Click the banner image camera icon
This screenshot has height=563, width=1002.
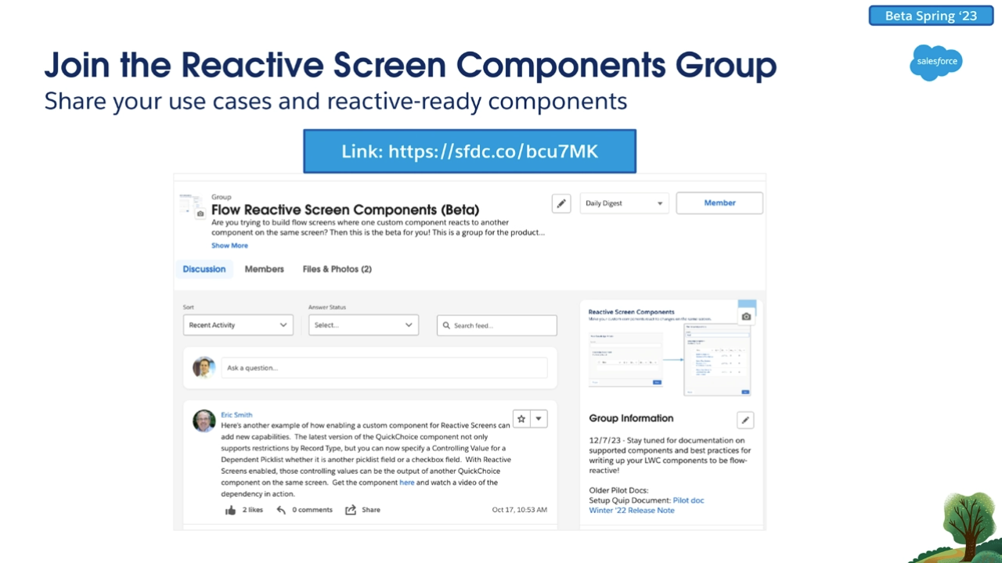746,317
